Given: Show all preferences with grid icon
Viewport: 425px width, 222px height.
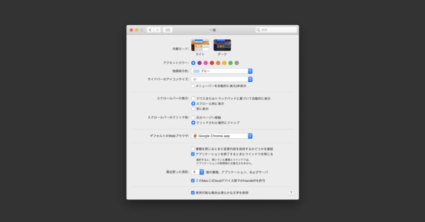Looking at the screenshot, I should click(168, 30).
